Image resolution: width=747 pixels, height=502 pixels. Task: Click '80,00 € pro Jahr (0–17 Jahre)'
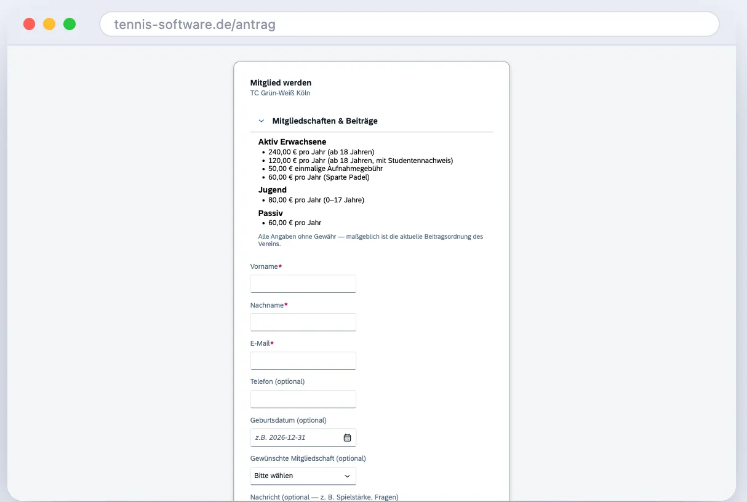(x=316, y=200)
